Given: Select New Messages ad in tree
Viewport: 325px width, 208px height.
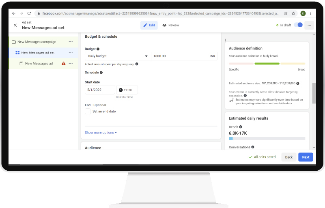Looking at the screenshot, I should (39, 63).
